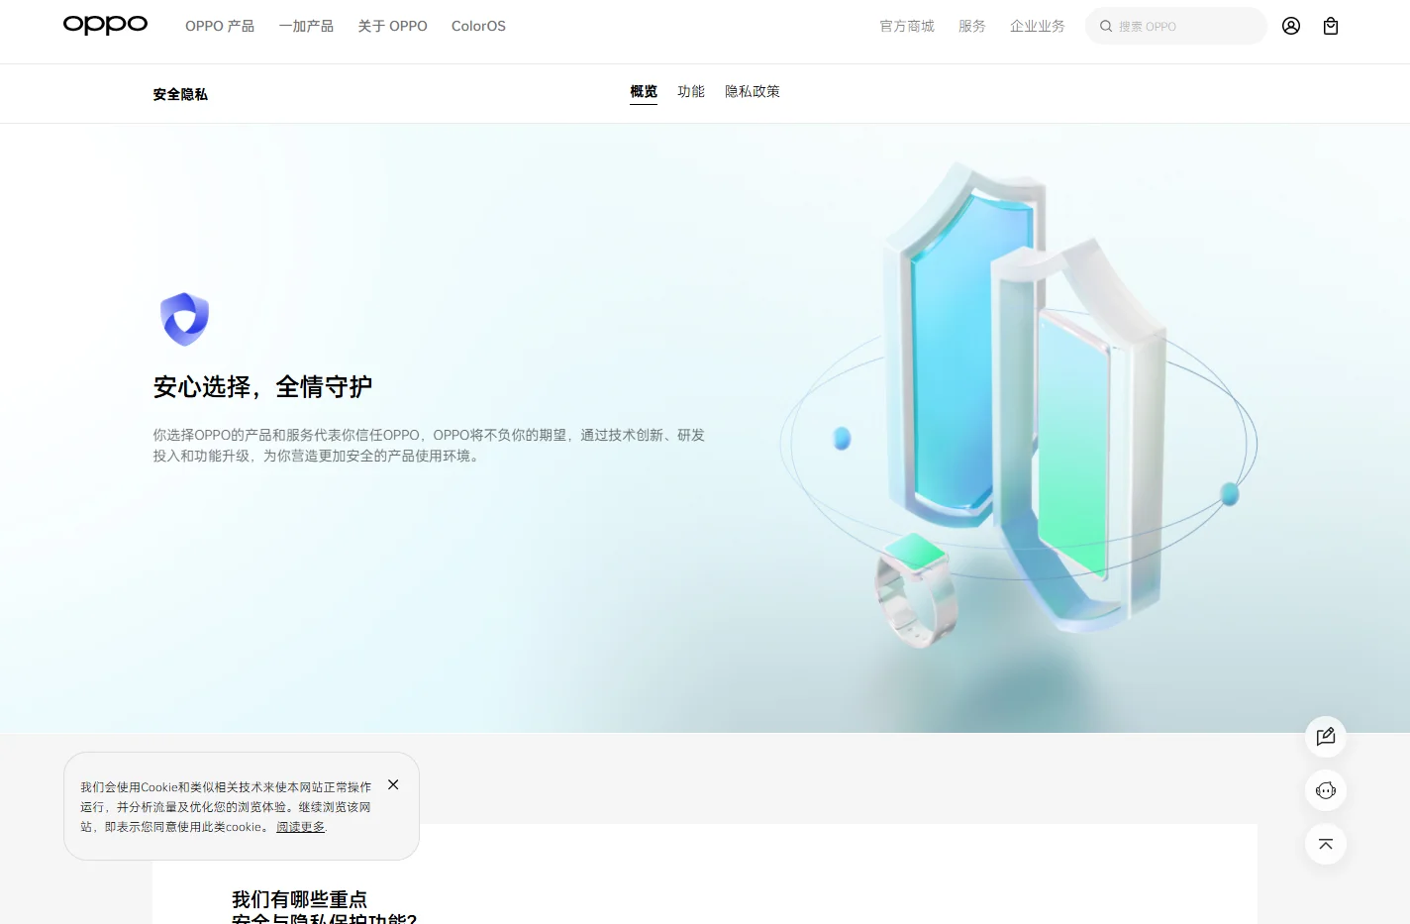Go to 官方商城

907,26
